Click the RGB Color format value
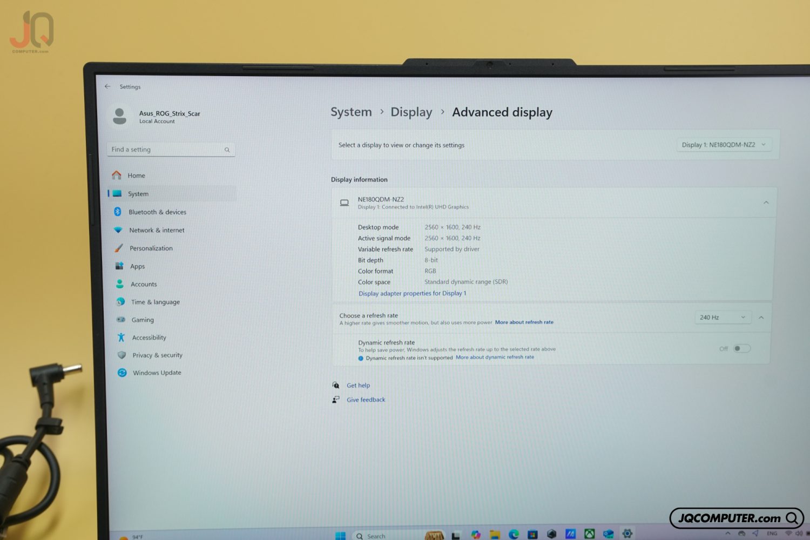The height and width of the screenshot is (540, 810). 430,271
